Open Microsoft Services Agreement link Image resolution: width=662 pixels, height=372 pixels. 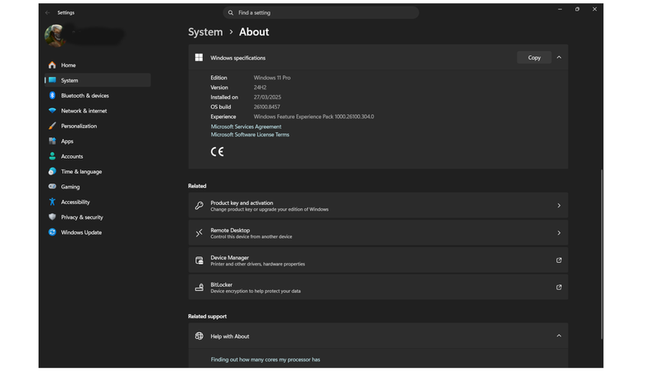(246, 126)
